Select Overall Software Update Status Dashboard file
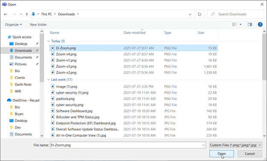267x161 pixels. (88, 129)
